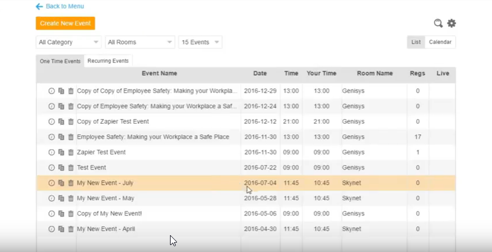The image size is (492, 252).
Task: Select the One Time Events tab
Action: (x=60, y=61)
